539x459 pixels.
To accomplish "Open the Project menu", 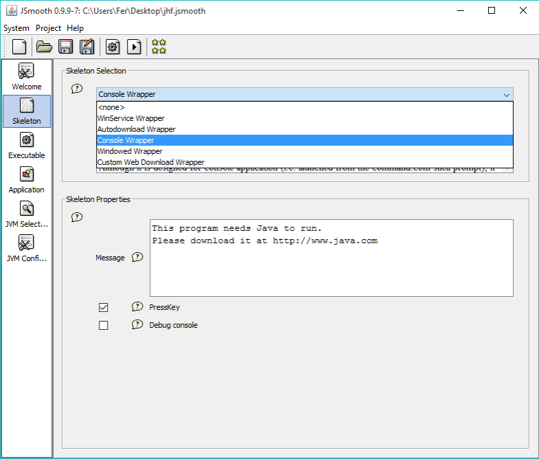I will click(49, 28).
